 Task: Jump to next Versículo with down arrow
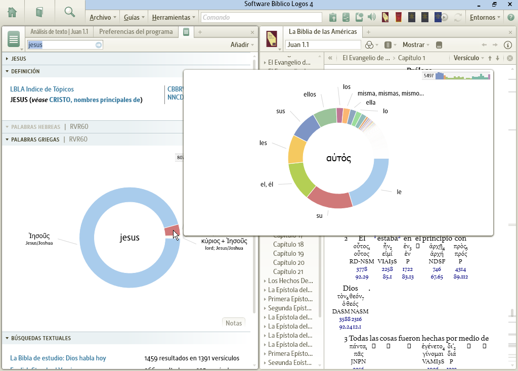point(498,58)
